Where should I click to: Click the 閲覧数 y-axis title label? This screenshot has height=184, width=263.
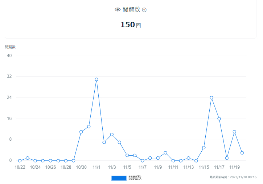click(x=10, y=47)
